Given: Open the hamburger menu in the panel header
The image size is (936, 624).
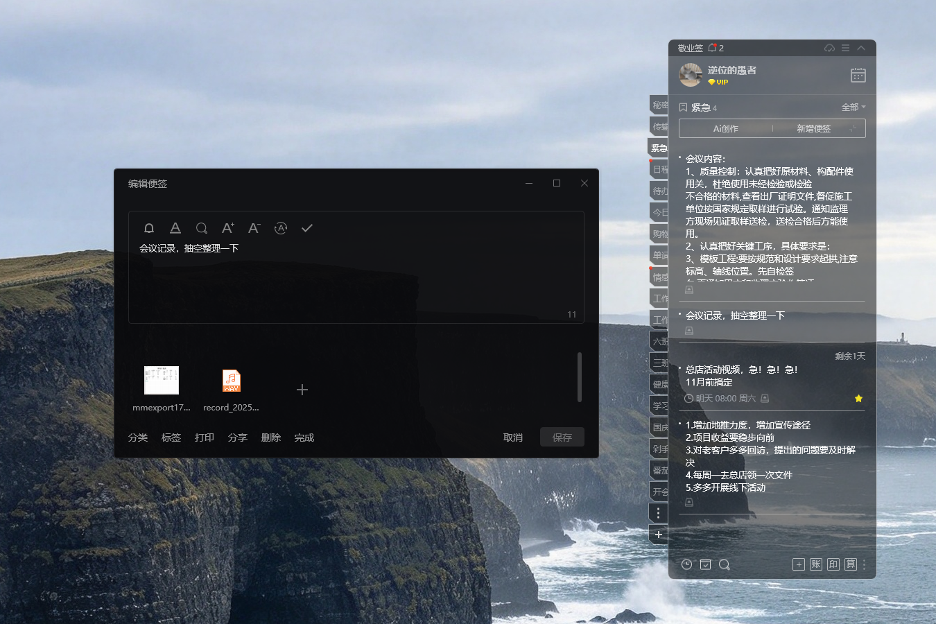Looking at the screenshot, I should click(x=845, y=48).
